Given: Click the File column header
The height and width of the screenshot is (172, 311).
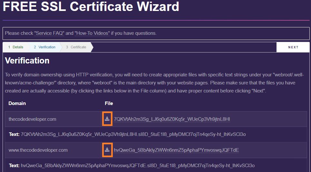Looking at the screenshot, I should pyautogui.click(x=109, y=103).
